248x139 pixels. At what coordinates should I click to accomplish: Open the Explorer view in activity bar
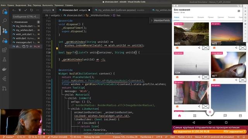click(x=4, y=11)
